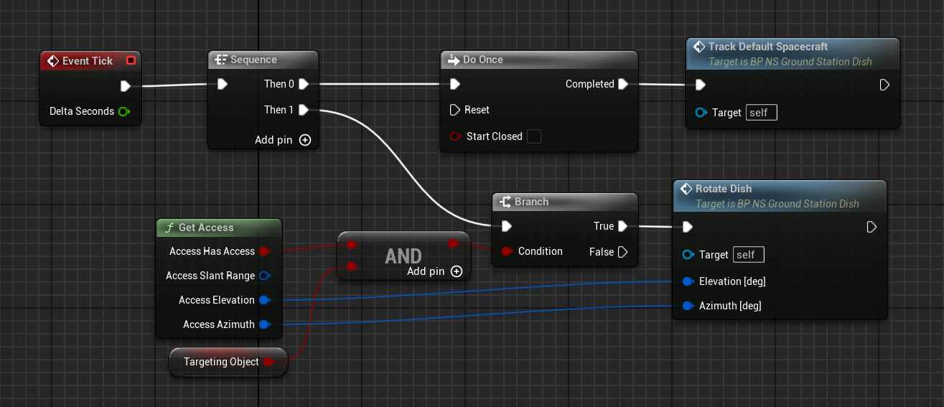
Task: Click the Target self field in Track Default Spacecraft
Action: coord(762,113)
